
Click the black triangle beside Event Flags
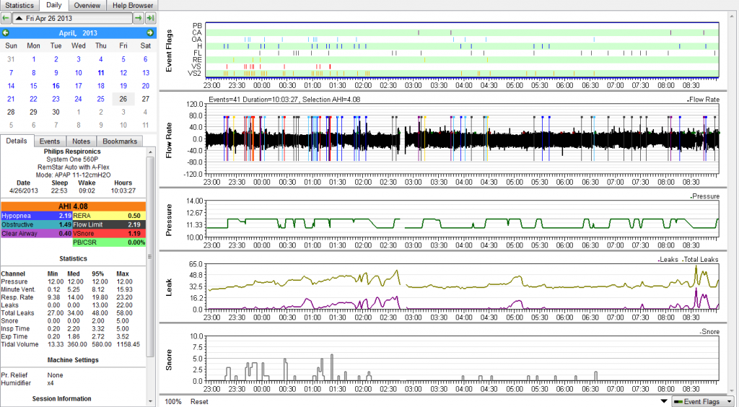click(x=663, y=401)
